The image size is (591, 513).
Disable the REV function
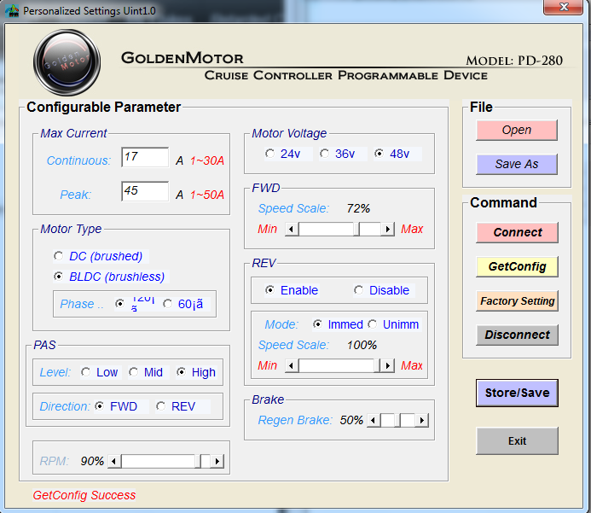point(359,290)
